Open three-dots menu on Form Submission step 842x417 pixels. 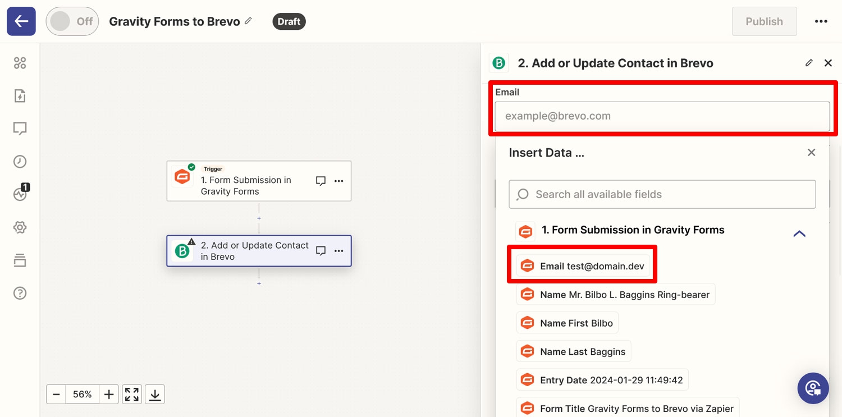pos(338,181)
